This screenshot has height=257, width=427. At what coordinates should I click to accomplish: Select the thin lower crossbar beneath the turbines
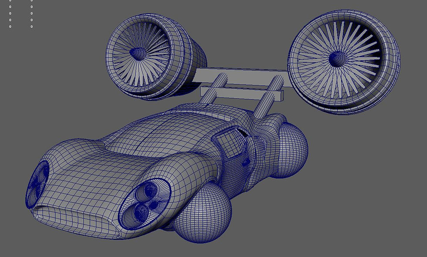point(242,93)
